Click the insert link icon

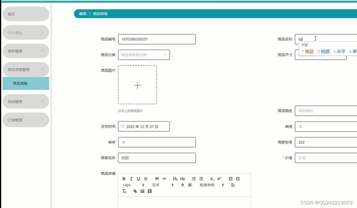click(135, 191)
